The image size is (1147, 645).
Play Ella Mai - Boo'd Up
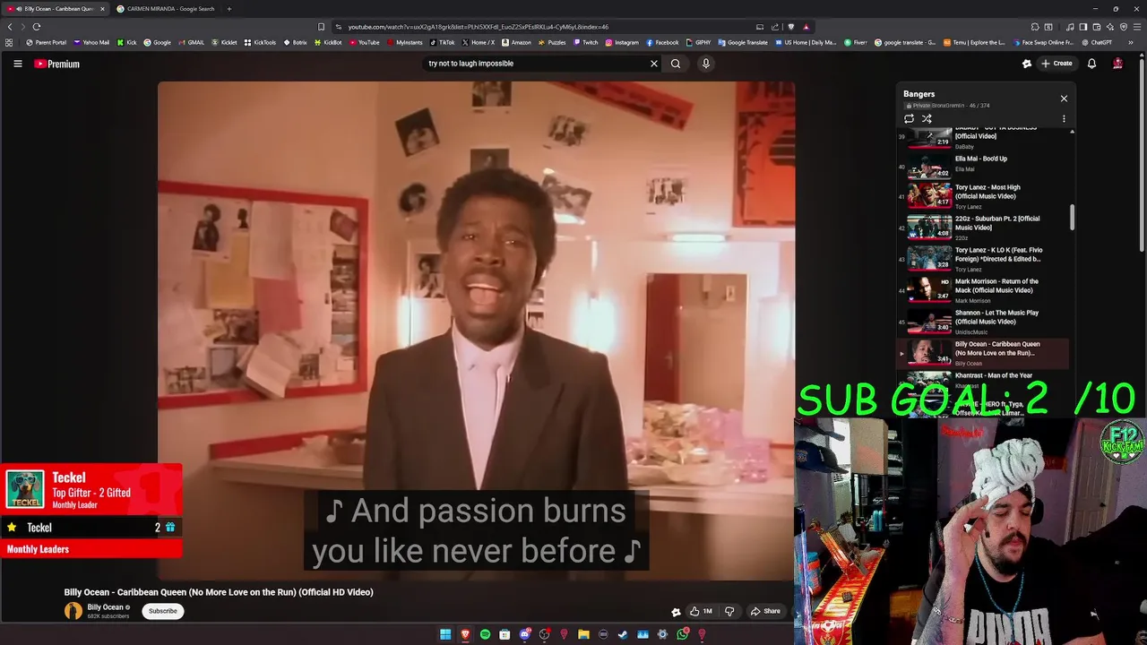coord(984,164)
